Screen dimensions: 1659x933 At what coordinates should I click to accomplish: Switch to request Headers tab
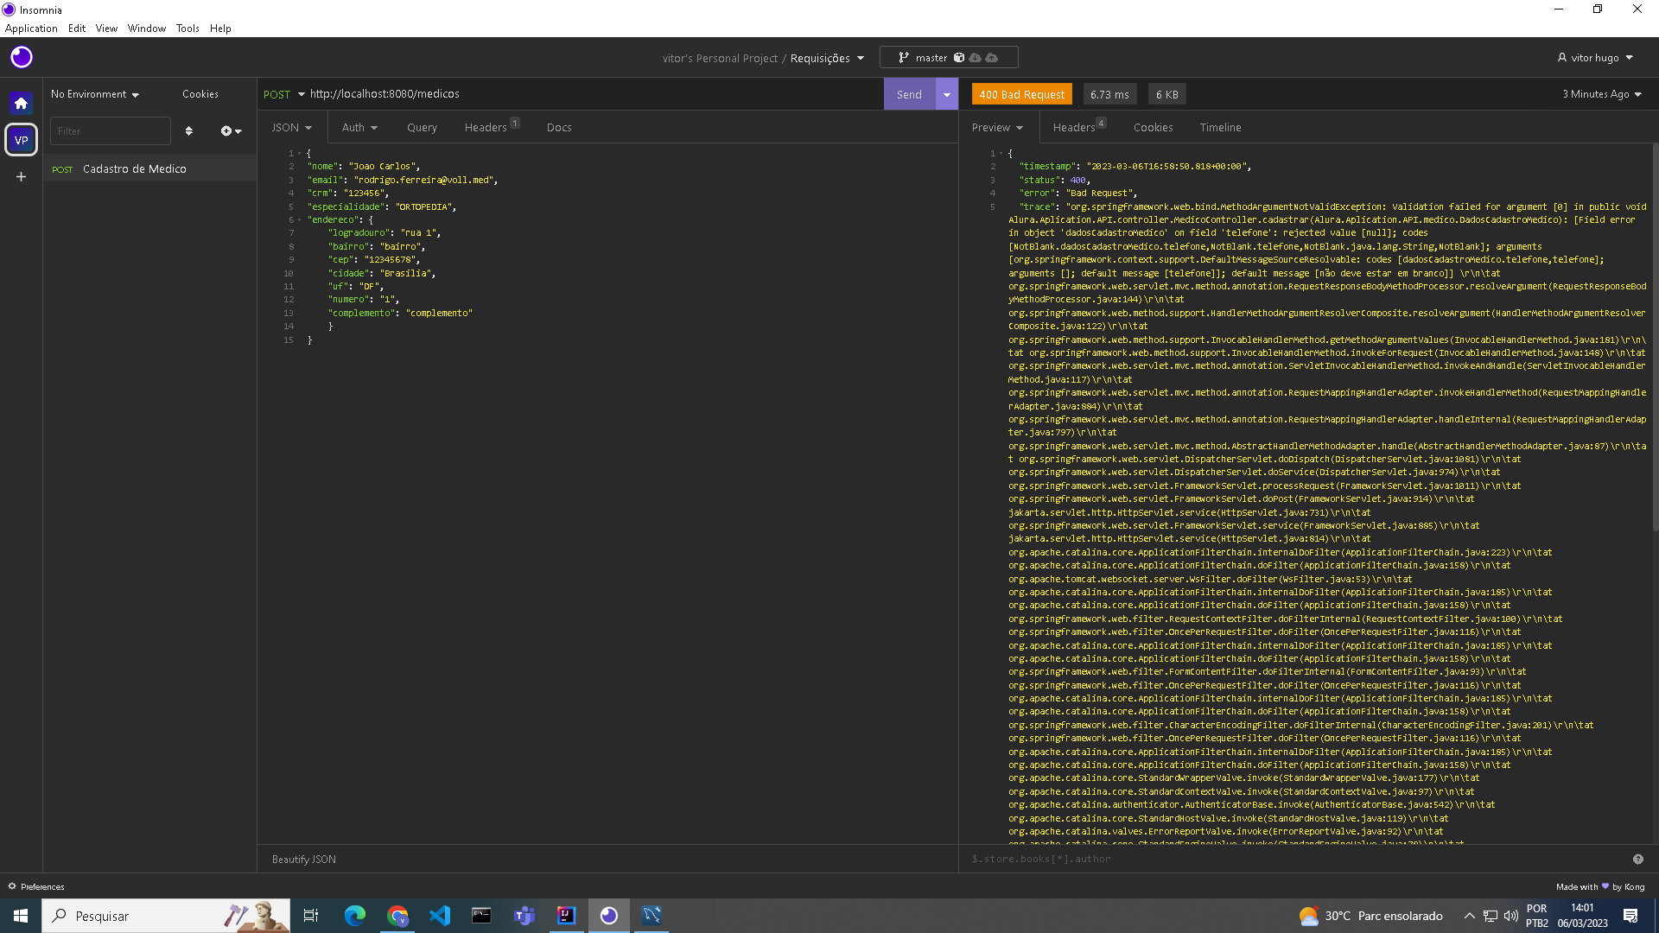click(x=491, y=127)
